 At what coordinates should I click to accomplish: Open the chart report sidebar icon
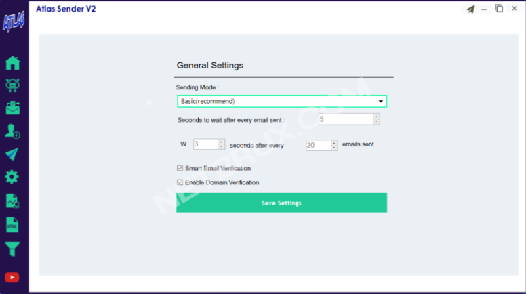[13, 201]
